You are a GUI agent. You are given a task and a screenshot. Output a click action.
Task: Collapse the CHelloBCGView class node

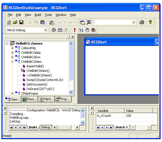[12, 62]
